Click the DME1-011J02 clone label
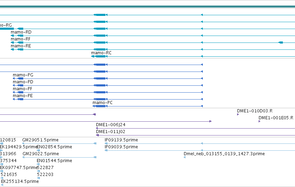 [111, 132]
